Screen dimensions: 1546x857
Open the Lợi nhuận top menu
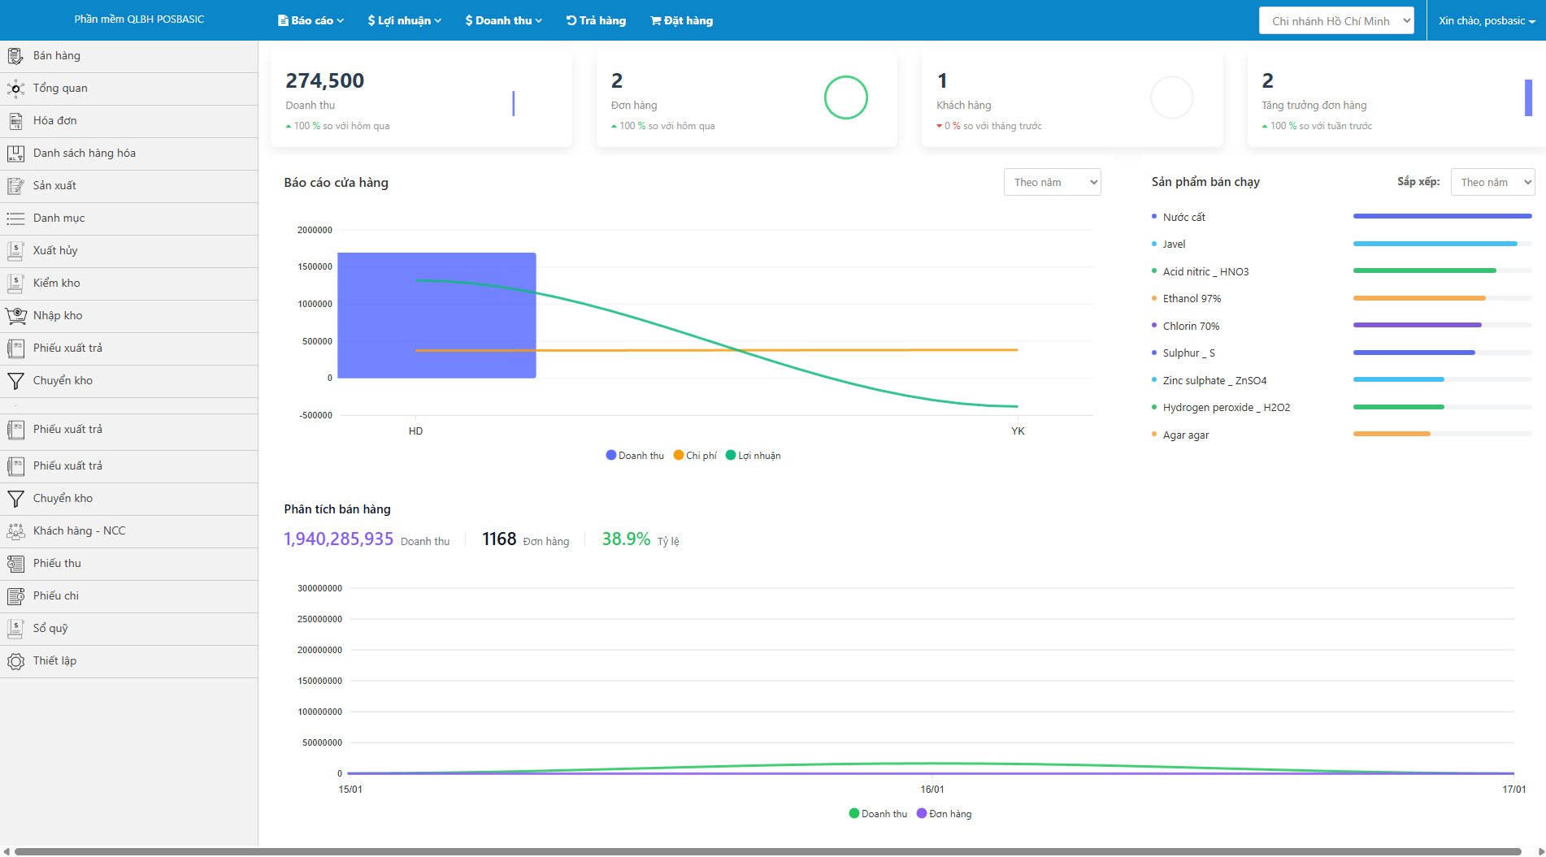pos(404,21)
